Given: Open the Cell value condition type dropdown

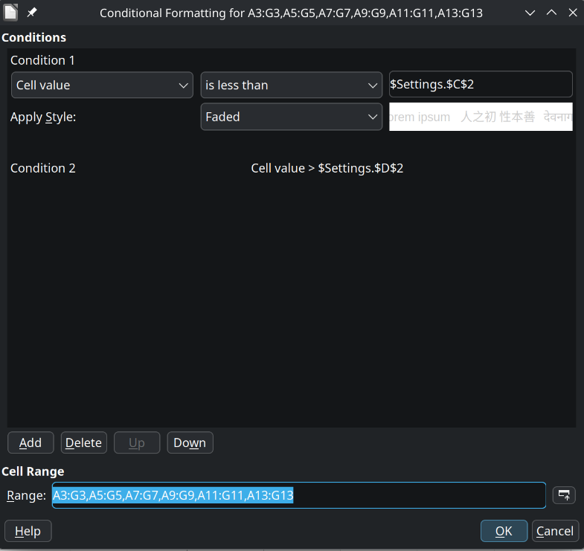Looking at the screenshot, I should pyautogui.click(x=102, y=86).
